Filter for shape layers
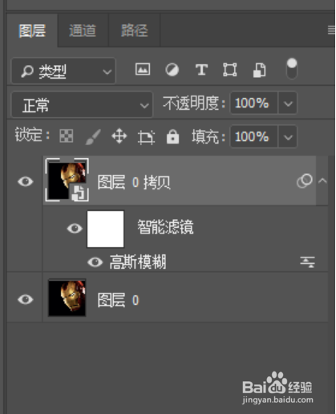 coord(230,70)
